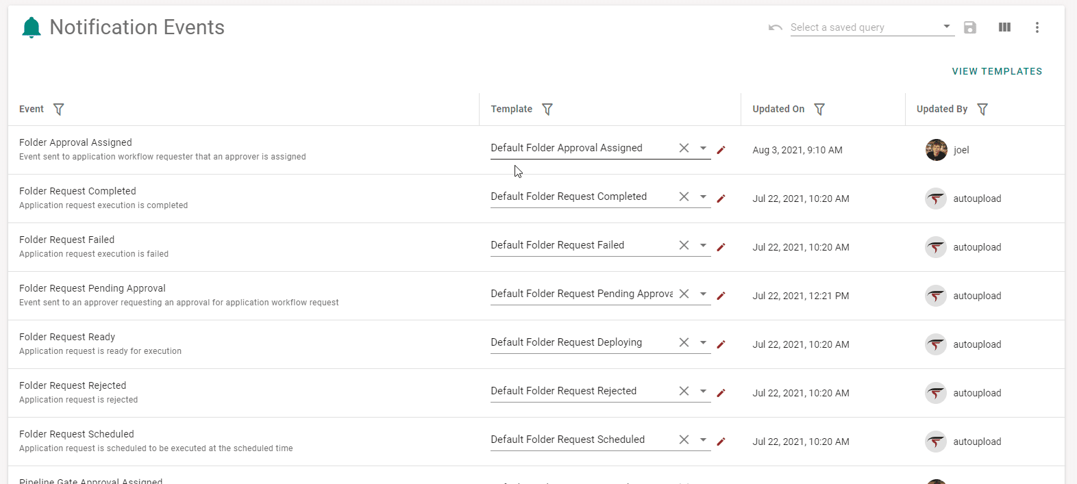1077x484 pixels.
Task: Select the Folder Request Ready event name
Action: click(x=67, y=337)
